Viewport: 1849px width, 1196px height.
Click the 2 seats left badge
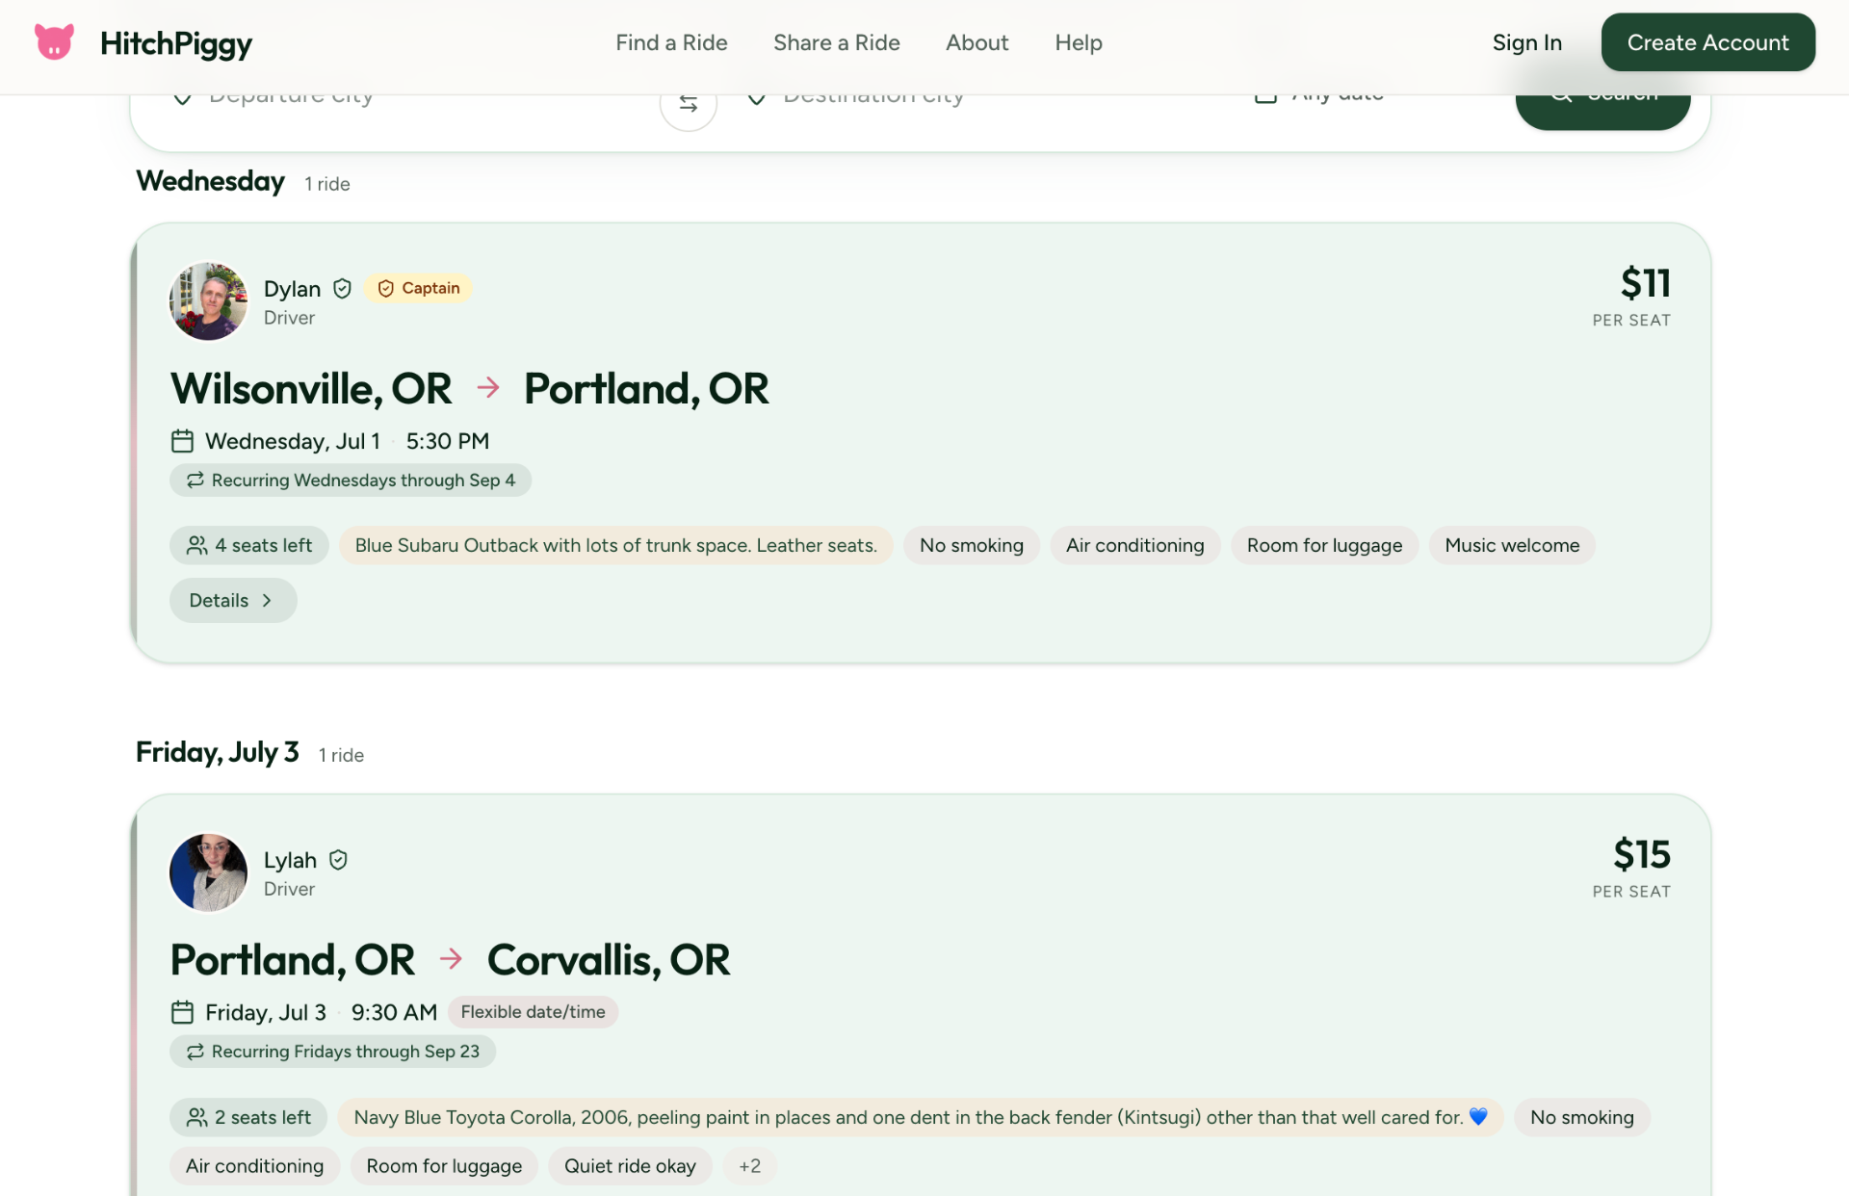[248, 1117]
